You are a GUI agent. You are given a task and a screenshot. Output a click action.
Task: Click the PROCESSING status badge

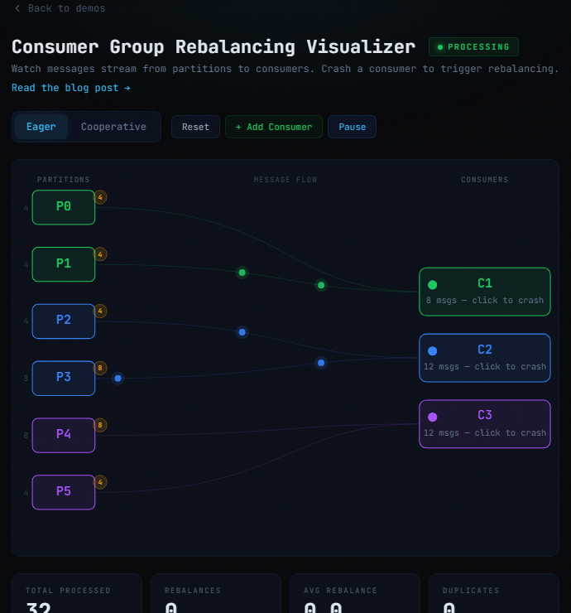pyautogui.click(x=473, y=47)
